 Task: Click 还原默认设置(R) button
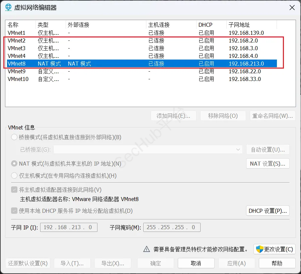(28, 263)
